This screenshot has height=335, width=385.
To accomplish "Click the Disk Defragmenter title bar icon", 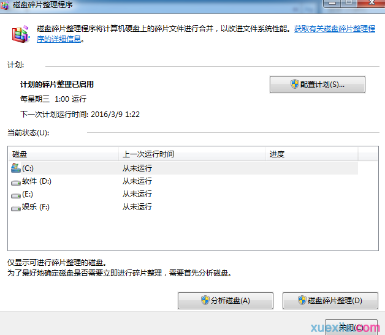I will pos(4,5).
